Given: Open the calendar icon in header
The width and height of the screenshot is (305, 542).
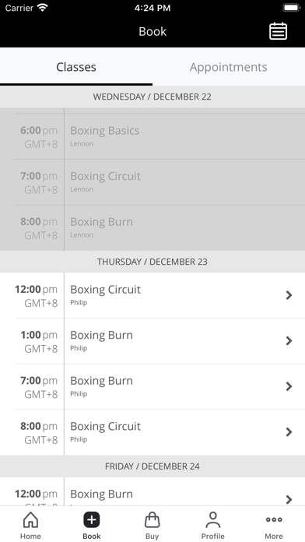Looking at the screenshot, I should (x=278, y=31).
